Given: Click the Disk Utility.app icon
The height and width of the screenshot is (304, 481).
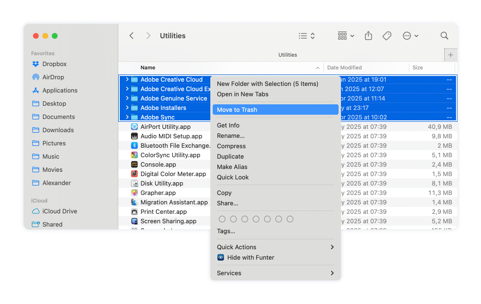Looking at the screenshot, I should (134, 184).
